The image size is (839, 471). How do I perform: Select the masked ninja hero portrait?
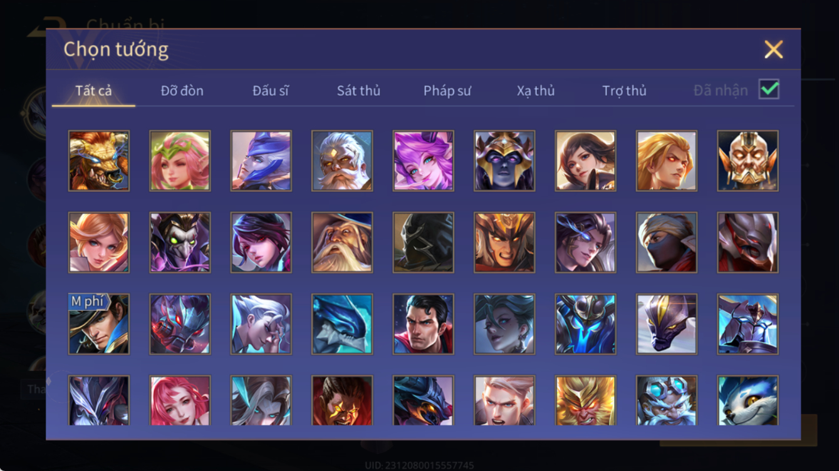(667, 243)
